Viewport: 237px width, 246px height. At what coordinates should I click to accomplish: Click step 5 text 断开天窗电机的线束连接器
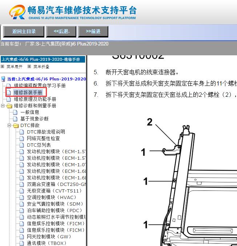click(142, 72)
